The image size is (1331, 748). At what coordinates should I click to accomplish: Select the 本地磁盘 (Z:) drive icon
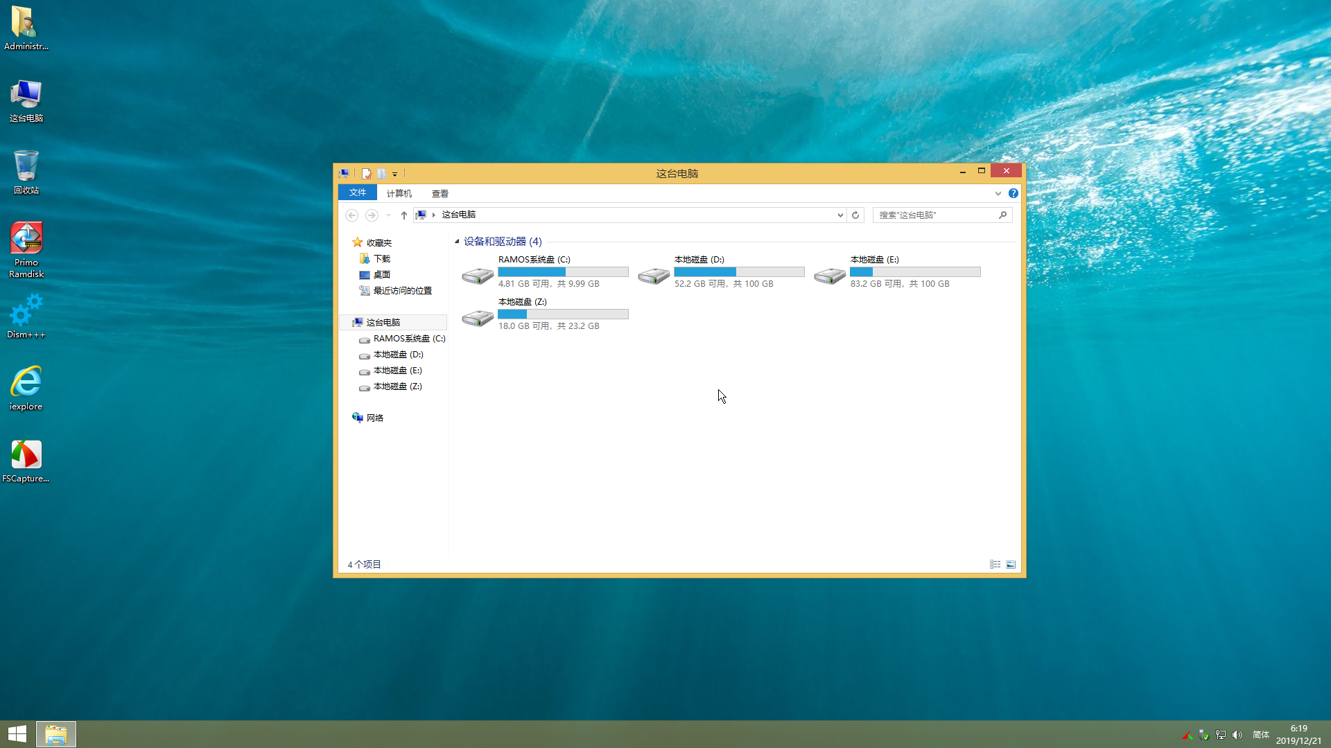pos(478,317)
